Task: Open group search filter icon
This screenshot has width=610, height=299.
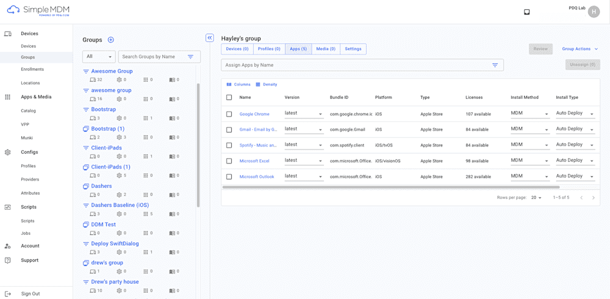Action: click(190, 57)
